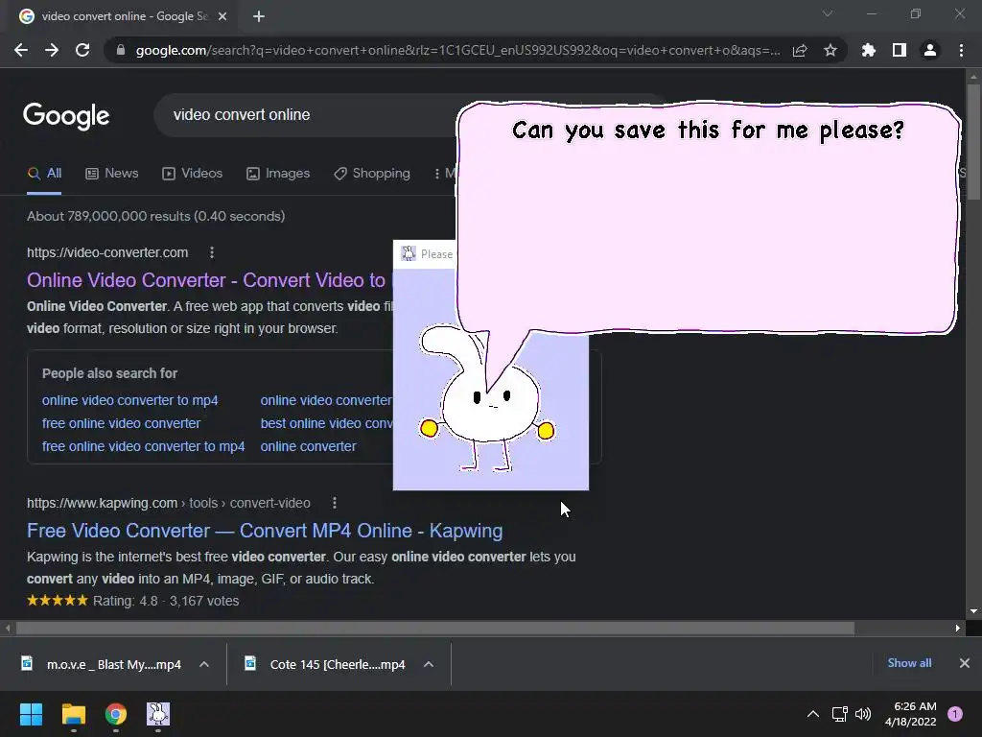982x737 pixels.
Task: Share this page via address bar icon
Action: click(x=800, y=50)
